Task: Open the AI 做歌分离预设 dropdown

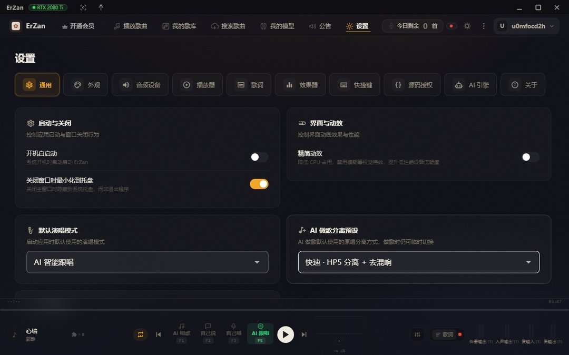Action: point(419,262)
